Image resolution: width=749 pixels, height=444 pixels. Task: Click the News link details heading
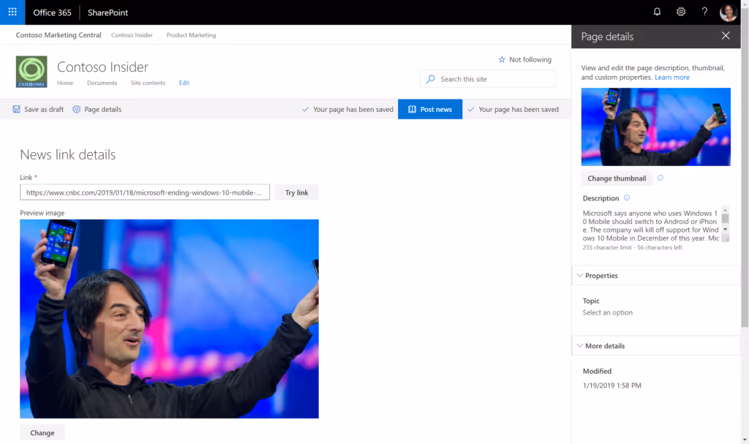[x=68, y=154]
